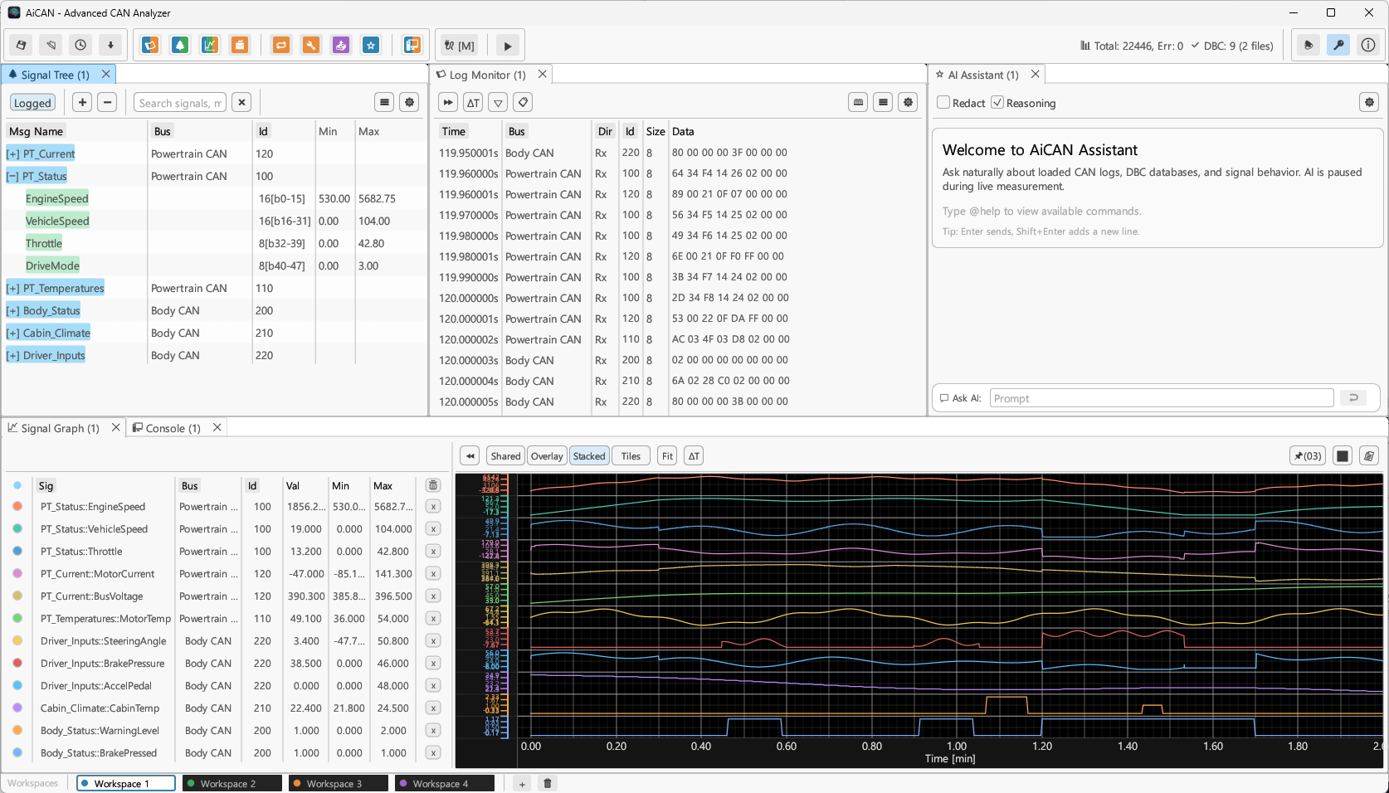Click the trash icon in signal list header
This screenshot has height=793, width=1389.
[x=433, y=485]
